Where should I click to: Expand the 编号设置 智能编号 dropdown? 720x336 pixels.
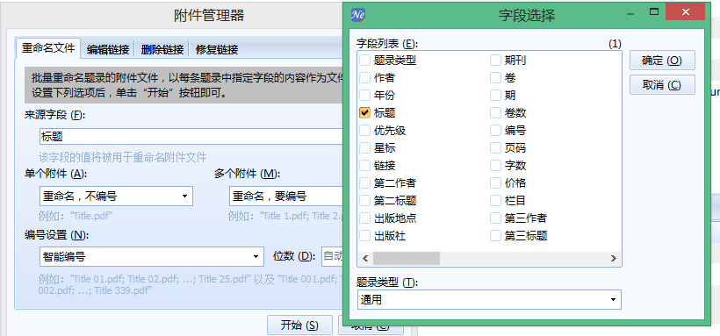tap(152, 257)
